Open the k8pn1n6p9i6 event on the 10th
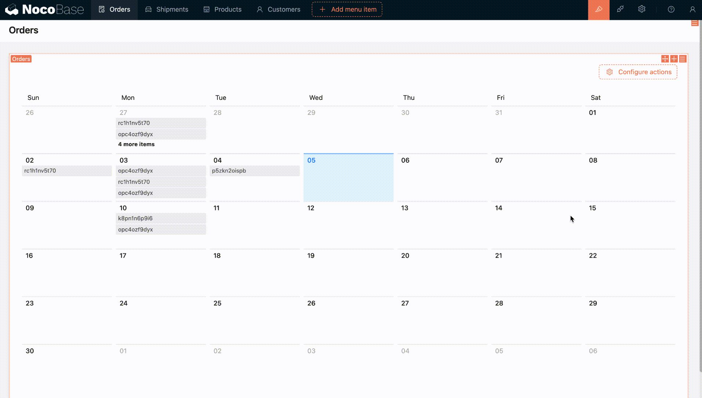 point(161,218)
